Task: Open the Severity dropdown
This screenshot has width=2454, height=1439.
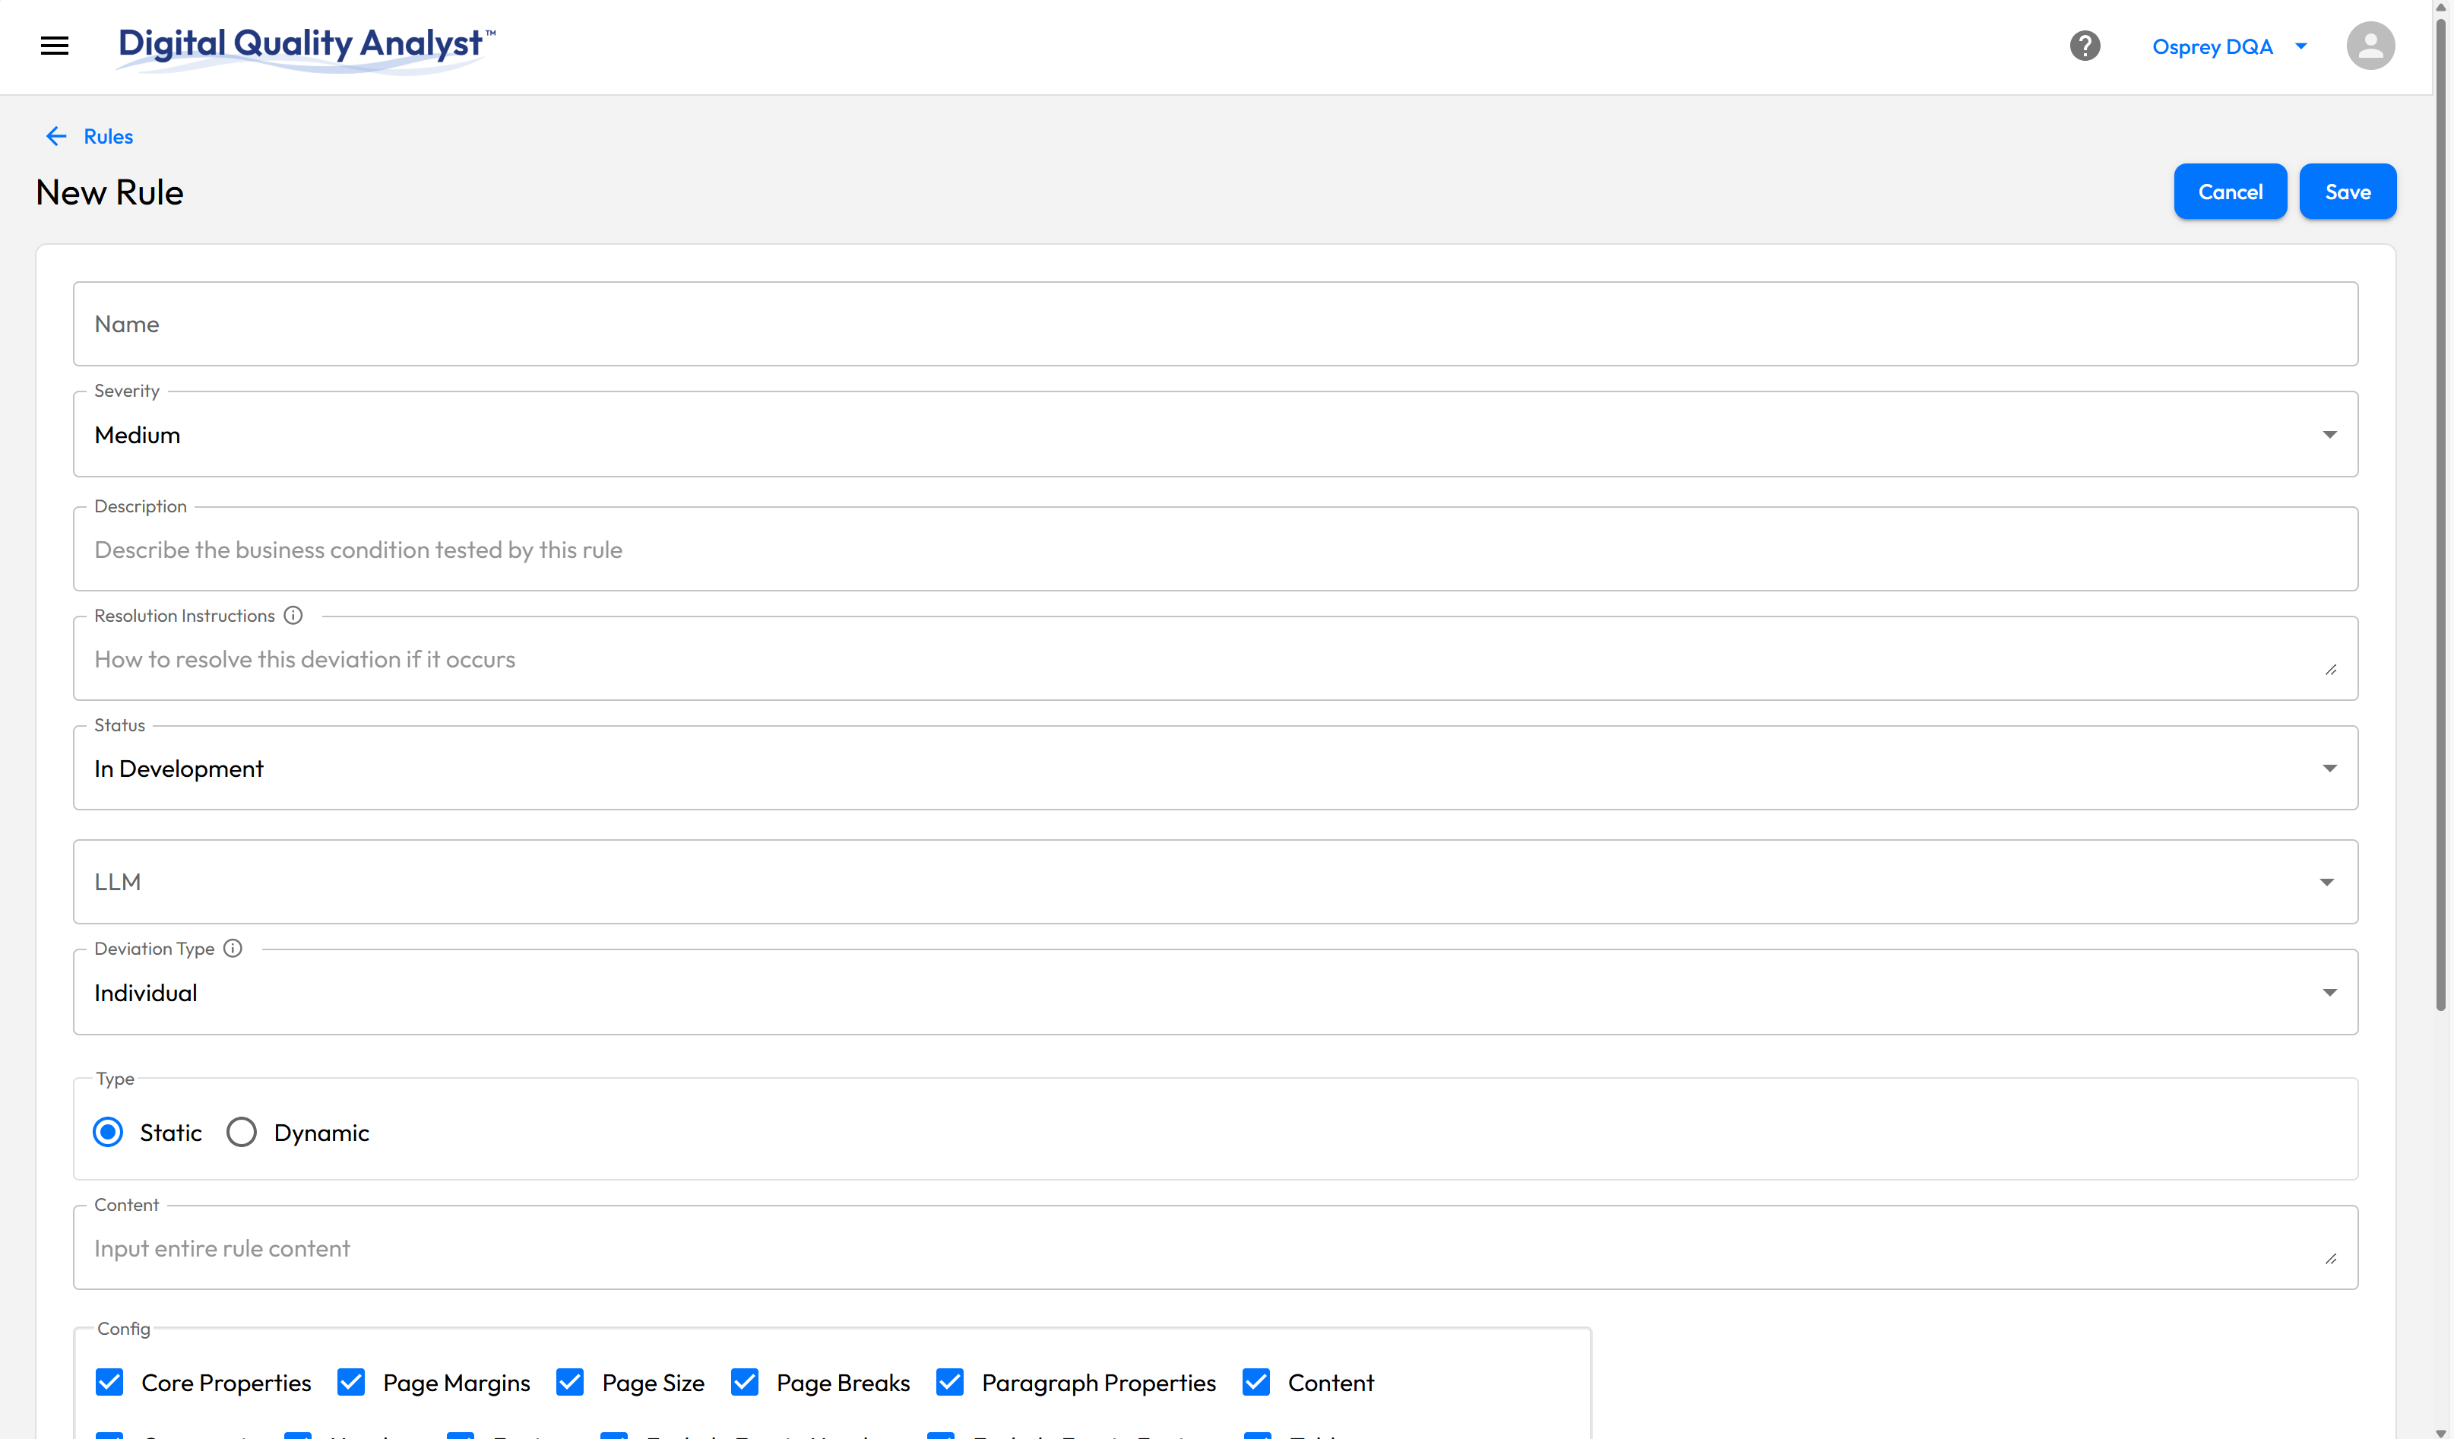Action: 1214,435
